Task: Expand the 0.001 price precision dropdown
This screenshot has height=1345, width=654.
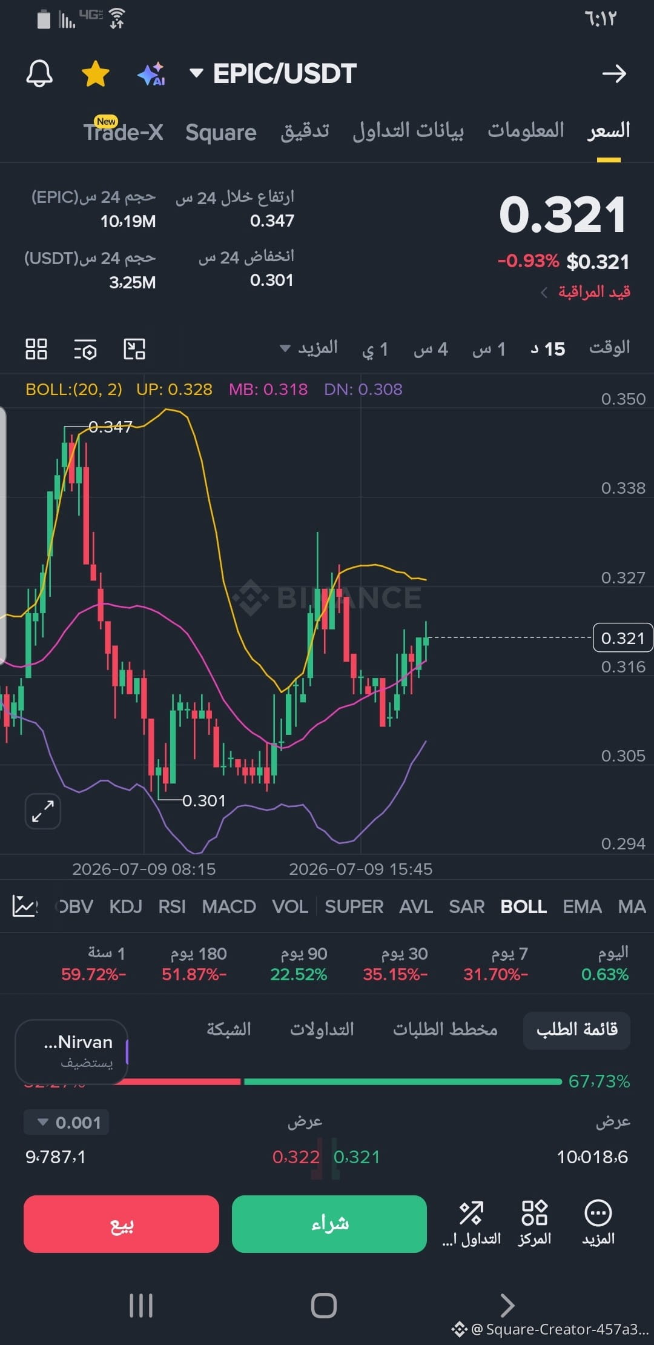Action: [x=66, y=1123]
